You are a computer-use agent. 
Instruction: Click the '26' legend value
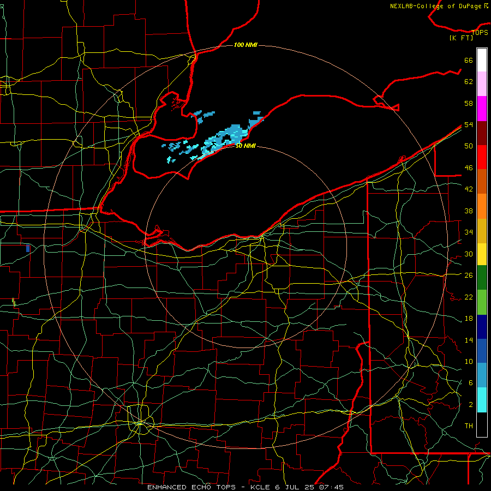click(x=469, y=276)
